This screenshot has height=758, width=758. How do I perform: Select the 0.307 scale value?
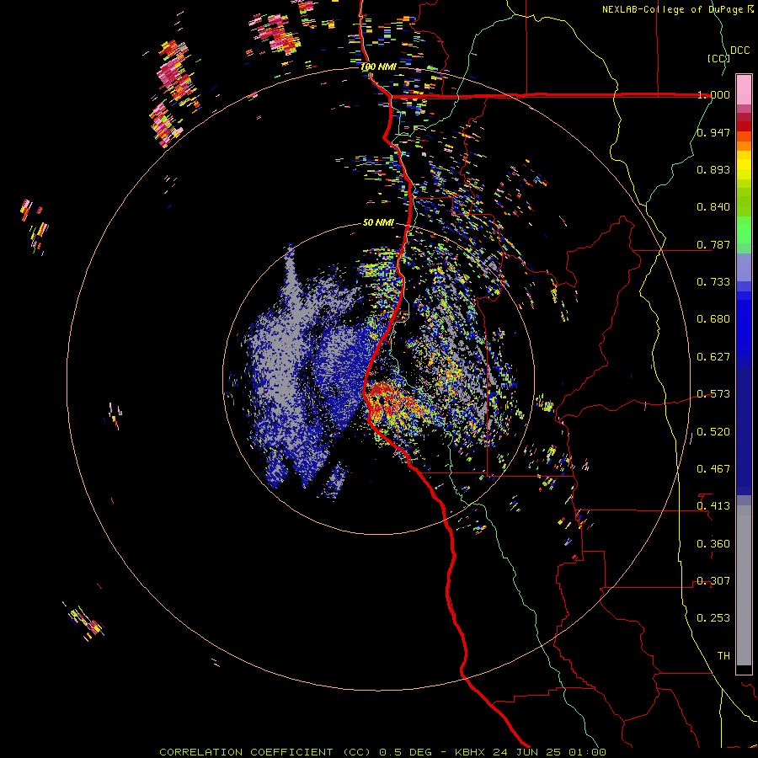713,581
